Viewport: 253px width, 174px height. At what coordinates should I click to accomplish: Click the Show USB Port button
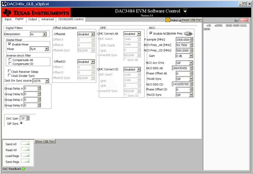tap(45, 141)
